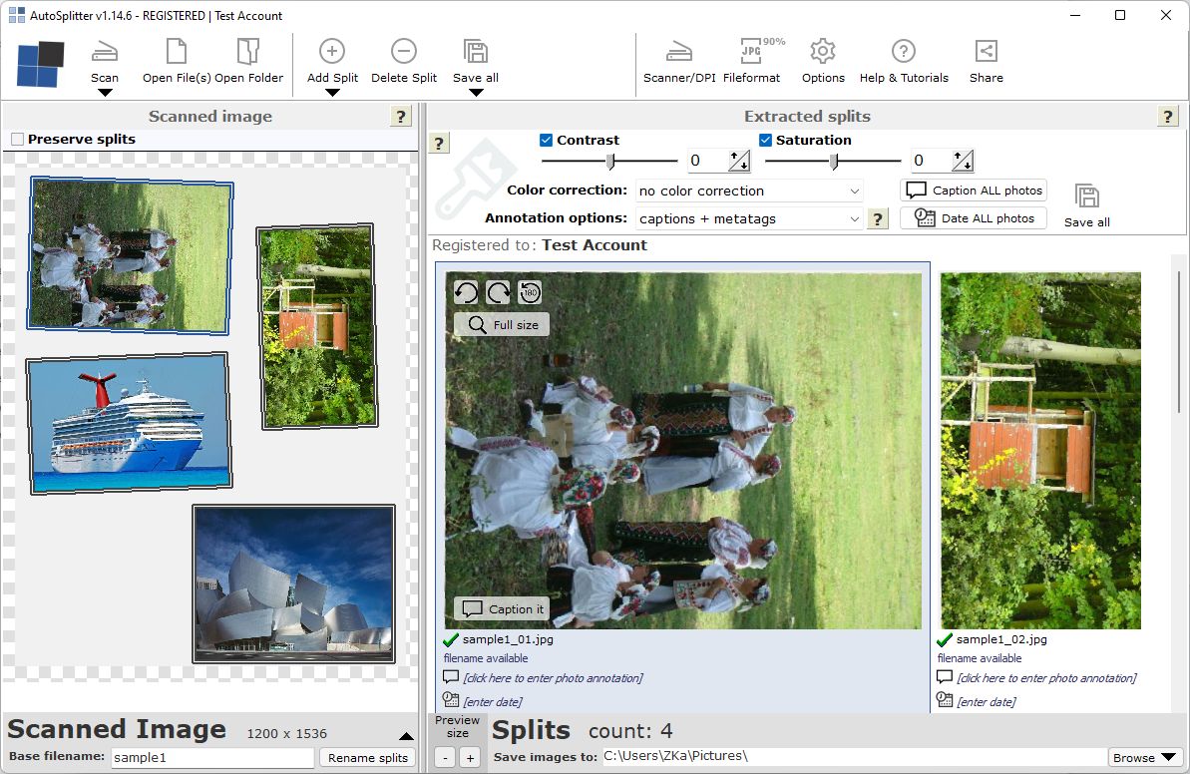Click the Save images to path field
1190x774 pixels.
[854, 757]
